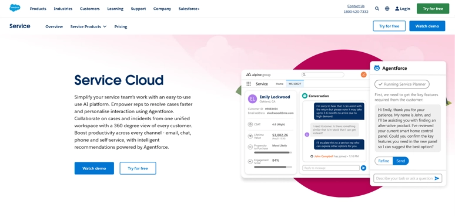This screenshot has height=221, width=455.
Task: Click the Propensity to Purchase progress bar
Action: pyautogui.click(x=273, y=152)
